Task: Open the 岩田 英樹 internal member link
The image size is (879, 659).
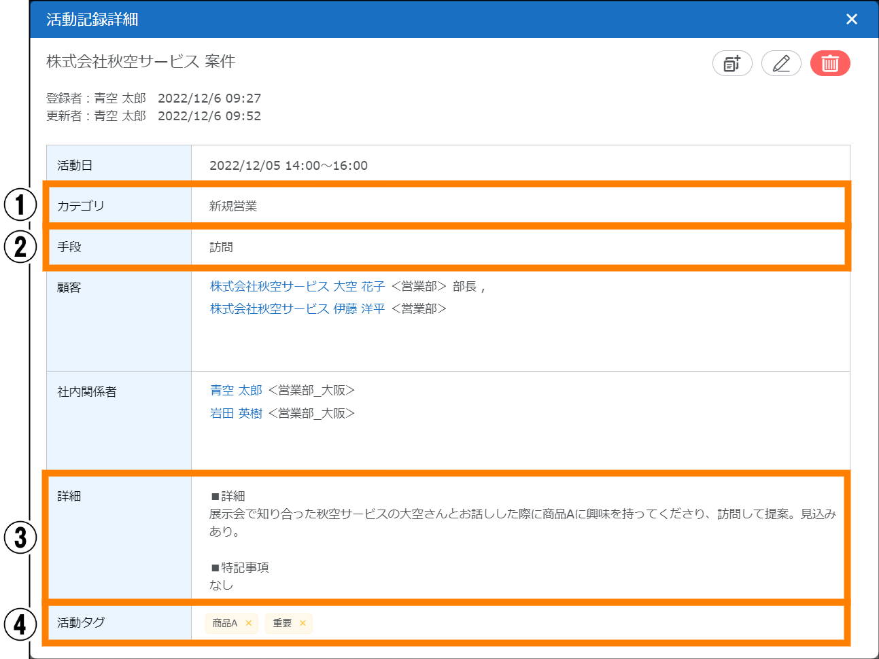Action: 236,414
